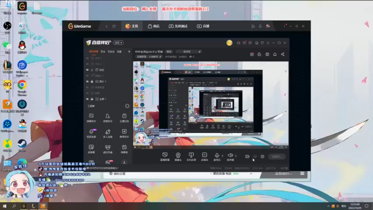This screenshot has height=210, width=373.
Task: Open the PK tool in toolbox
Action: [108, 162]
